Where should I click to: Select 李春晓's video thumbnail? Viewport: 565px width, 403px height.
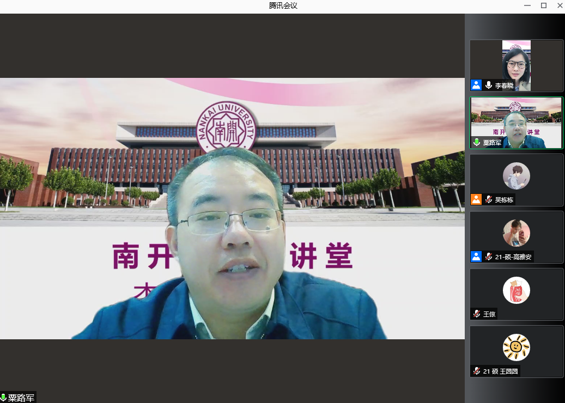point(516,65)
